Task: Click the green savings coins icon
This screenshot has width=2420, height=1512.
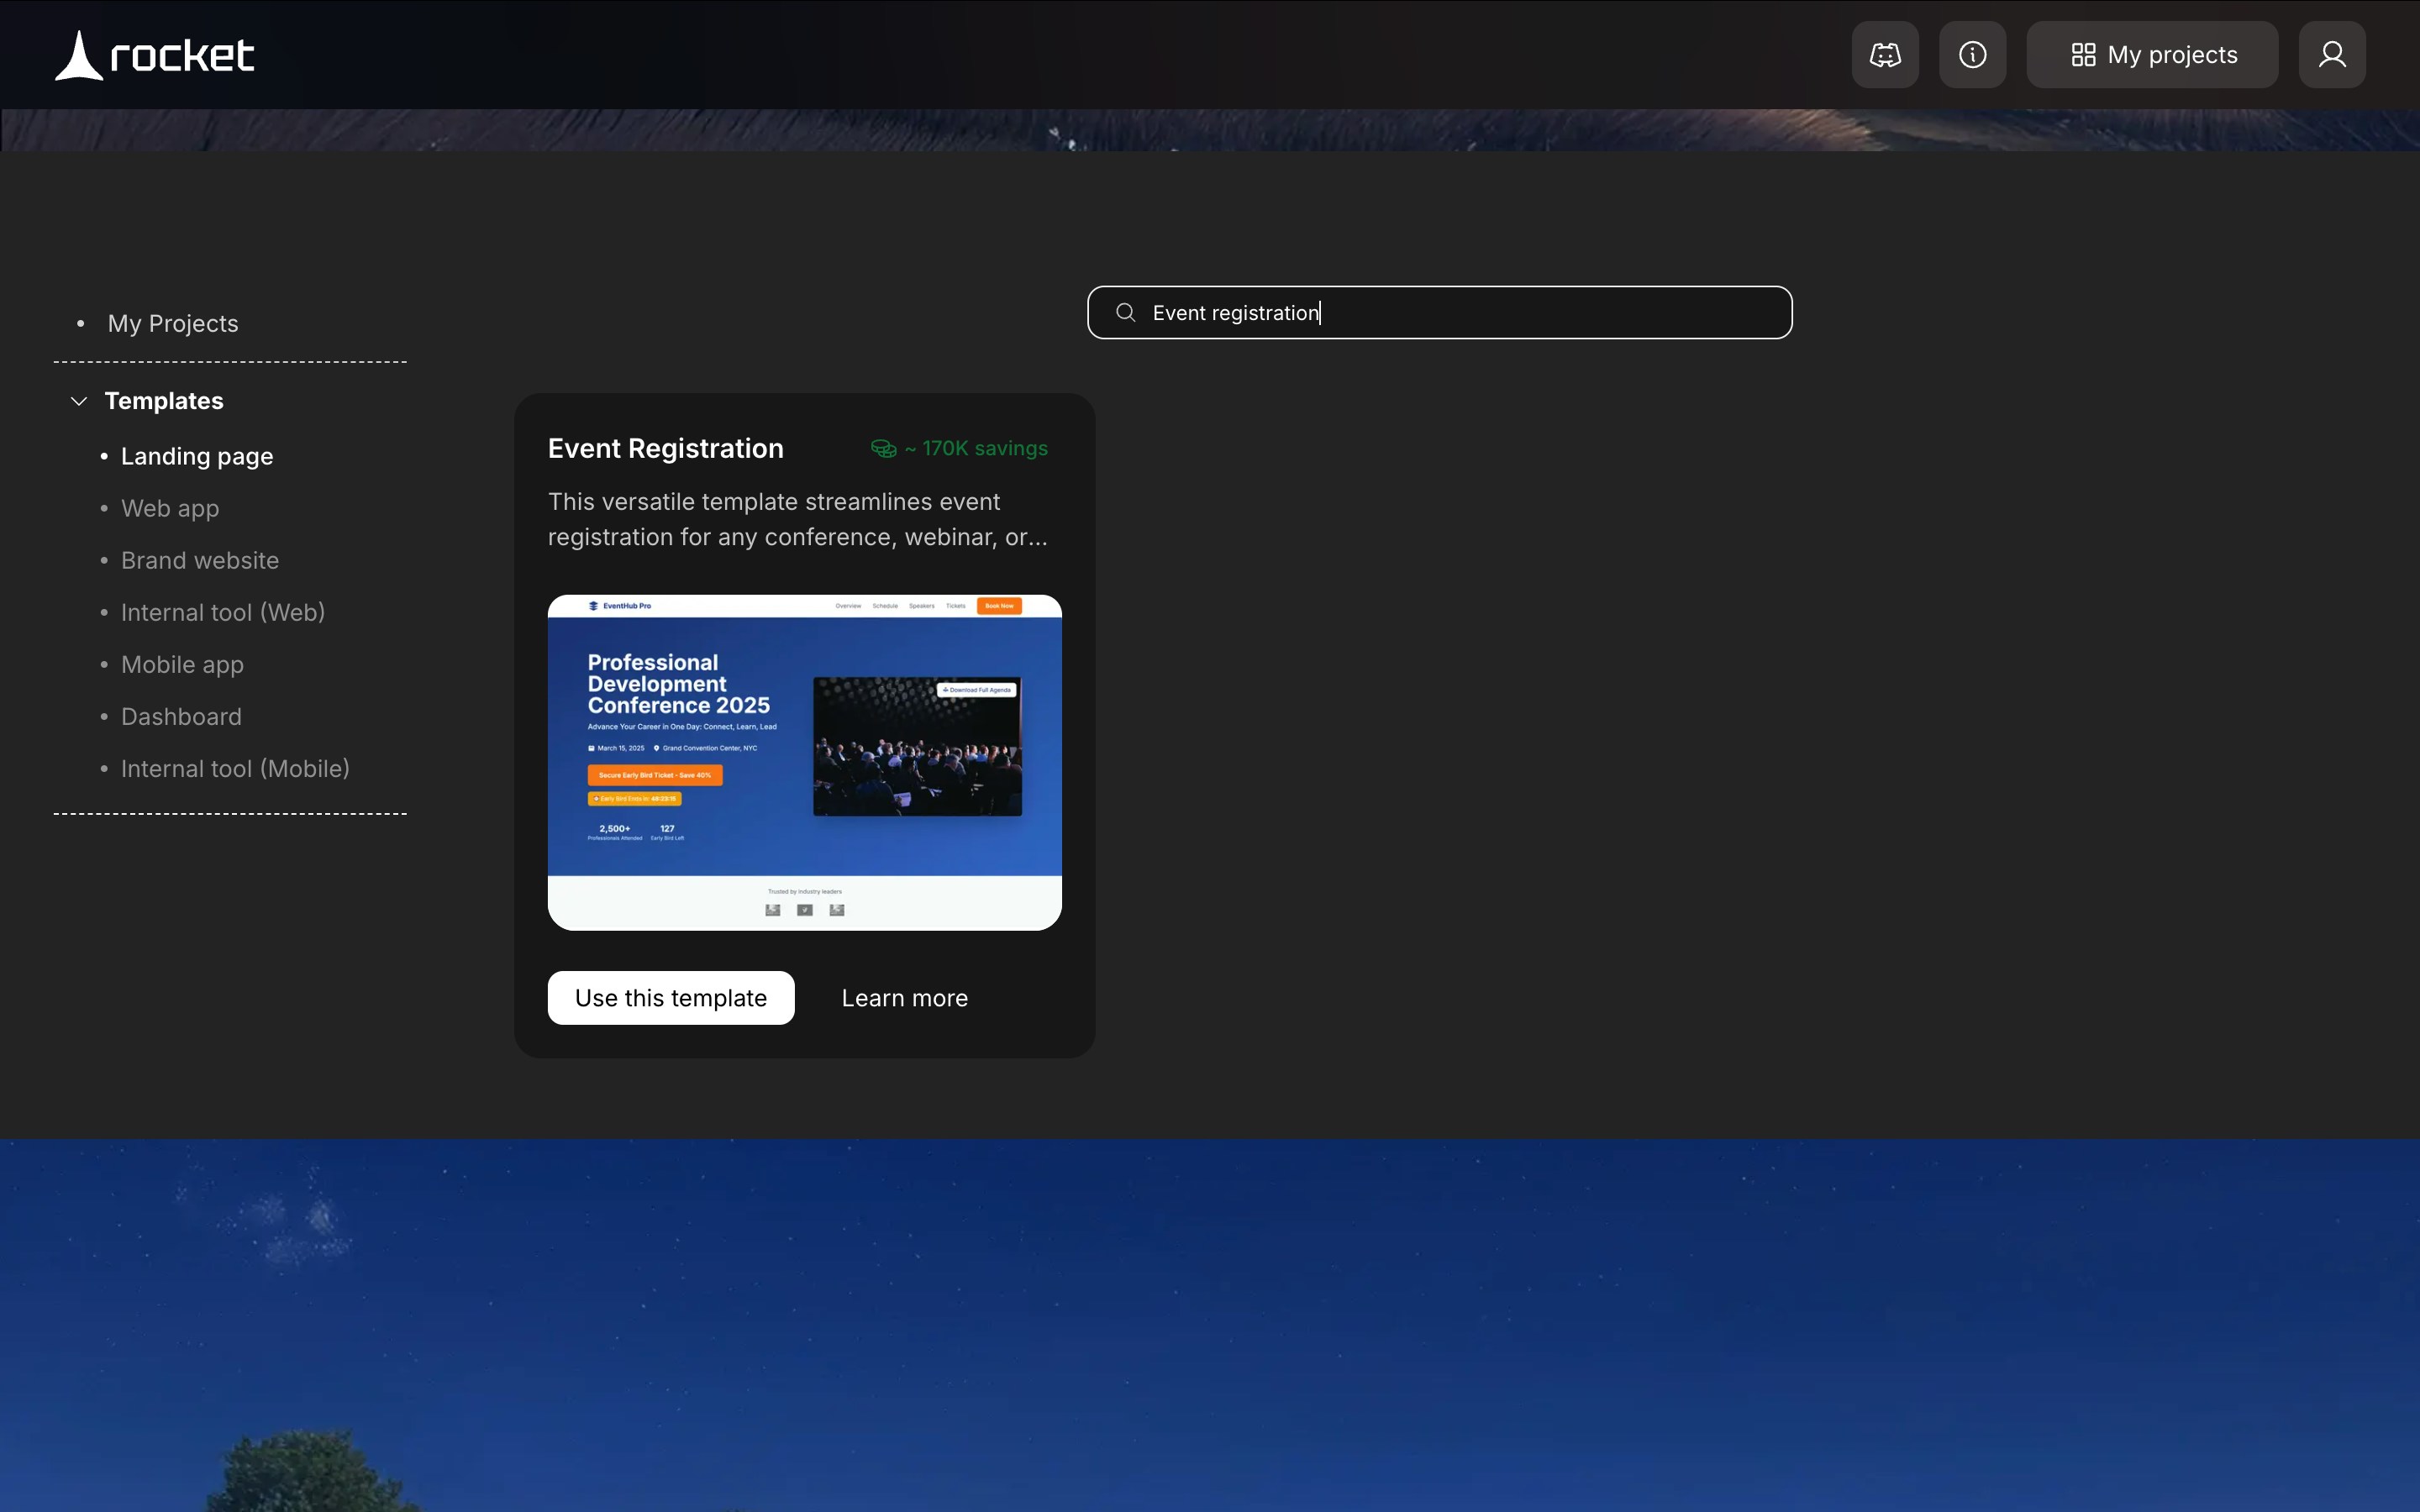Action: click(x=883, y=449)
